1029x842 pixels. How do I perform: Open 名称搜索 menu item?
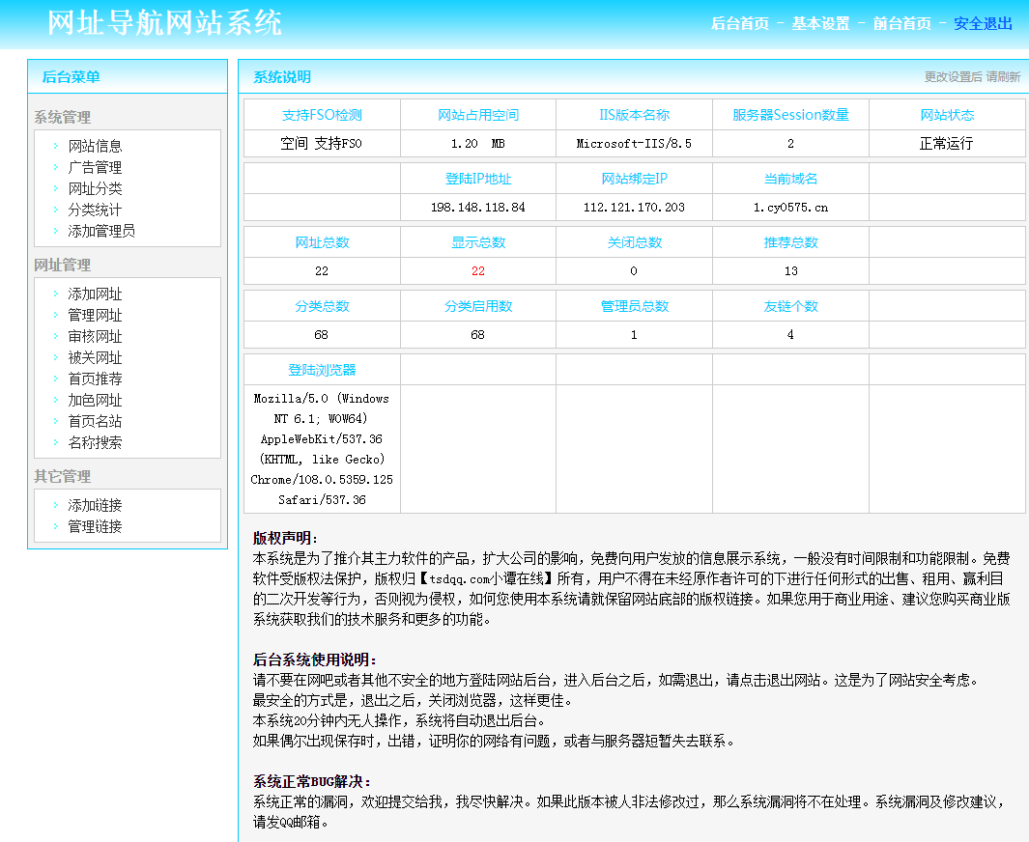coord(95,442)
